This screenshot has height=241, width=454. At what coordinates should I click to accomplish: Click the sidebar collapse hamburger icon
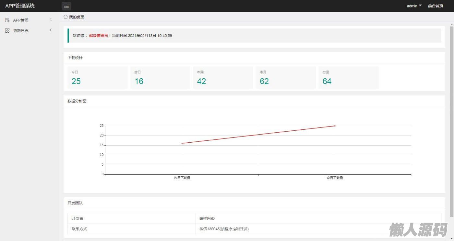tap(66, 6)
